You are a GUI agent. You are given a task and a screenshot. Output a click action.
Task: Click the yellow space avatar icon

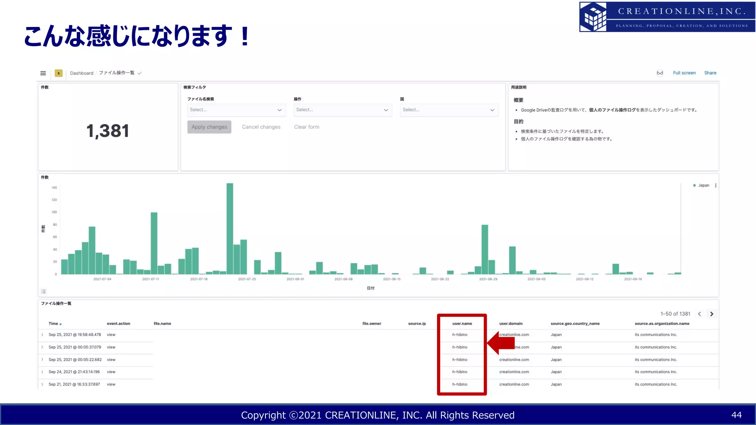58,73
